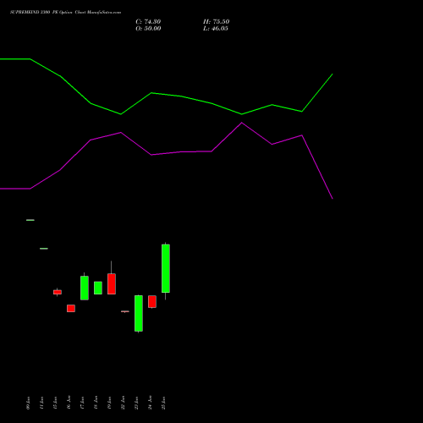Viewport: 423px width, 423px height.
Task: Click the 11 Jun date label
Action: click(41, 403)
